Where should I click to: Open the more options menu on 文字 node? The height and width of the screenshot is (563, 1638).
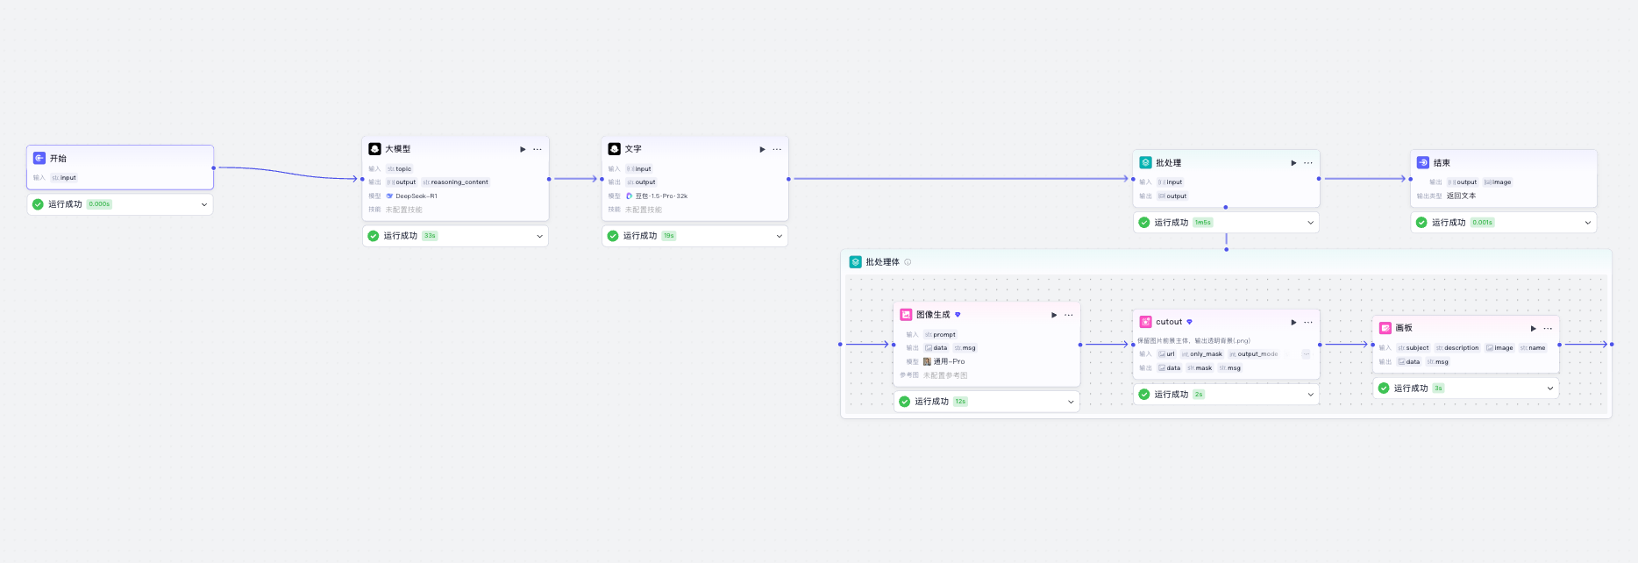(x=777, y=149)
